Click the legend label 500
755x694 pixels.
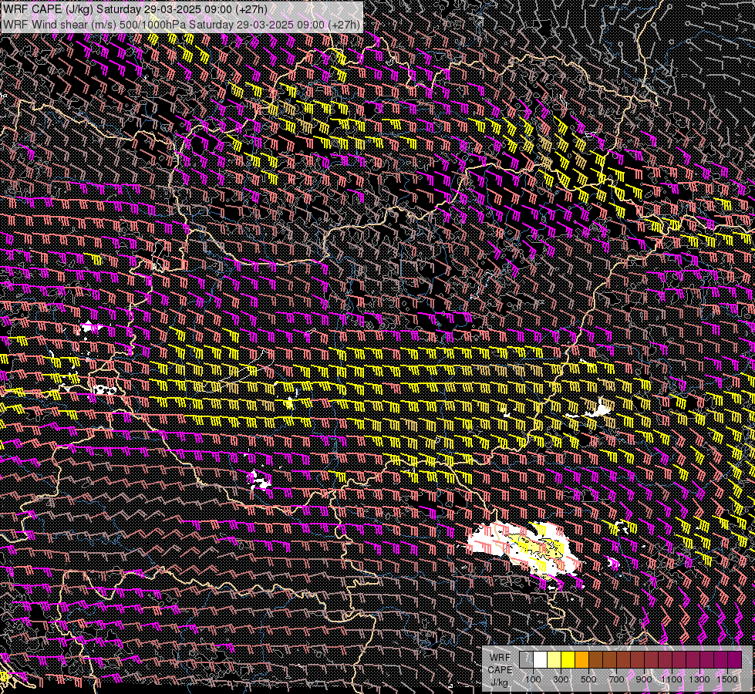pos(588,679)
